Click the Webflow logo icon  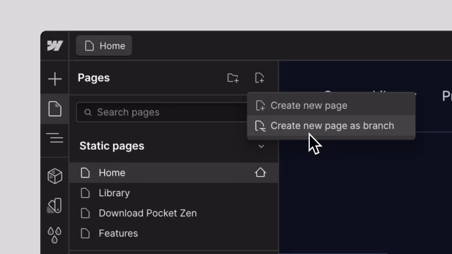55,46
